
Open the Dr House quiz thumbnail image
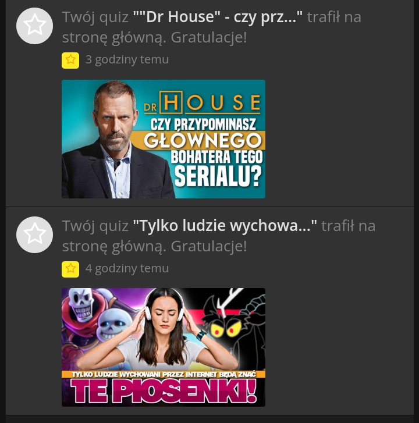pos(164,139)
